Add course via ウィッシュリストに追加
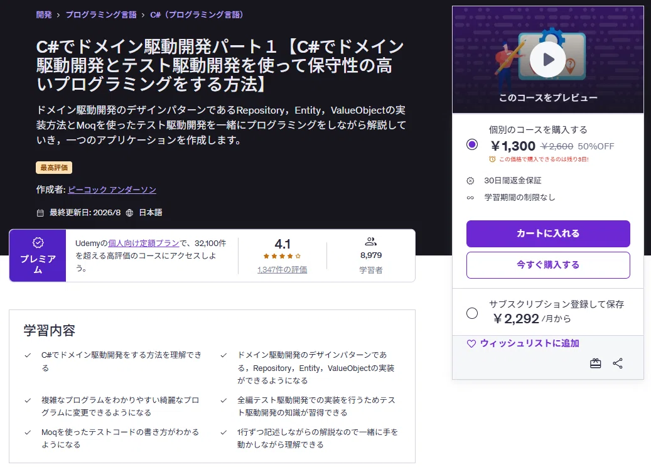The width and height of the screenshot is (651, 467). pyautogui.click(x=529, y=343)
